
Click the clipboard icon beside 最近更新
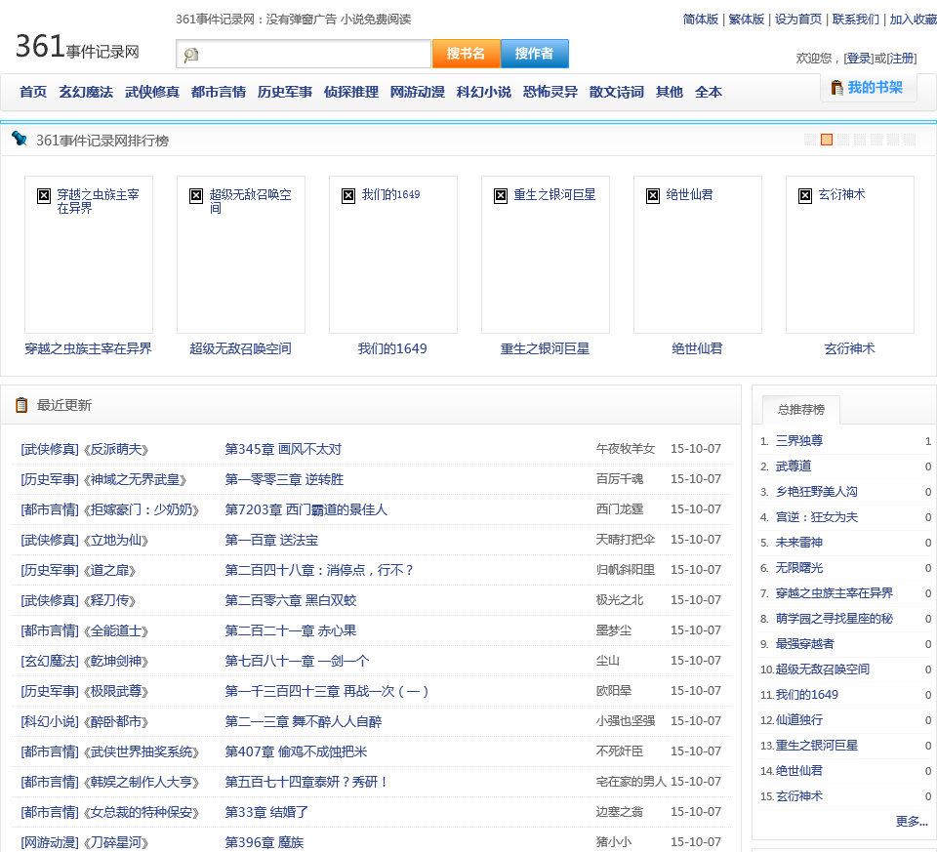pyautogui.click(x=21, y=405)
